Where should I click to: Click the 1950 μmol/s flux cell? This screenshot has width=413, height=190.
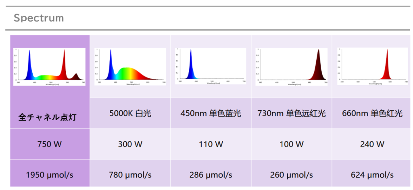[50, 175]
